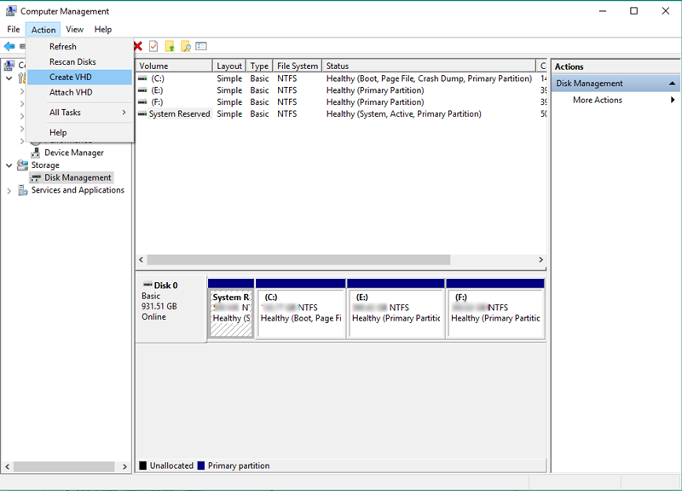Click the blue Back arrow toolbar icon
The width and height of the screenshot is (682, 491).
pos(9,46)
